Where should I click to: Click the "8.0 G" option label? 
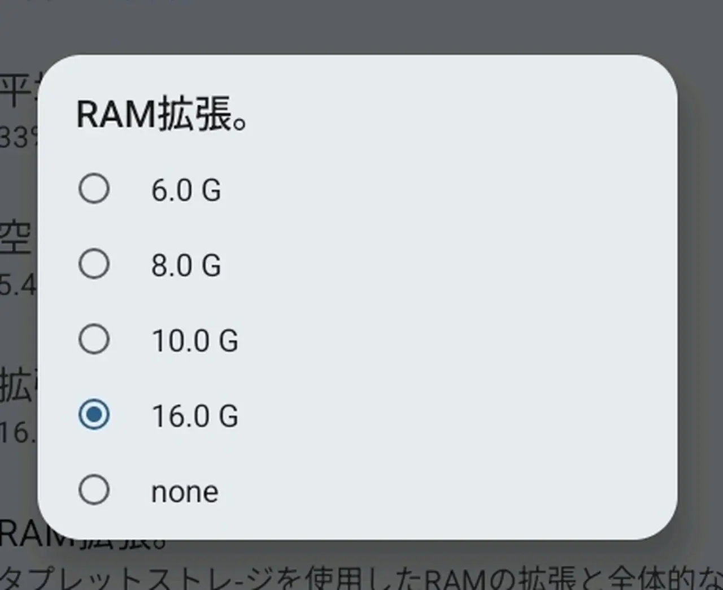coord(186,265)
